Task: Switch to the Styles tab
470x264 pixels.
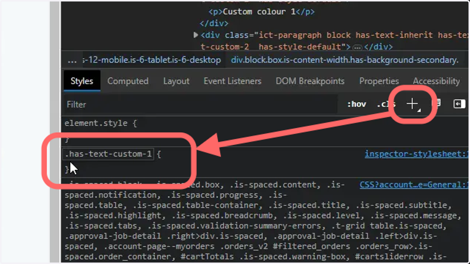Action: (x=82, y=81)
